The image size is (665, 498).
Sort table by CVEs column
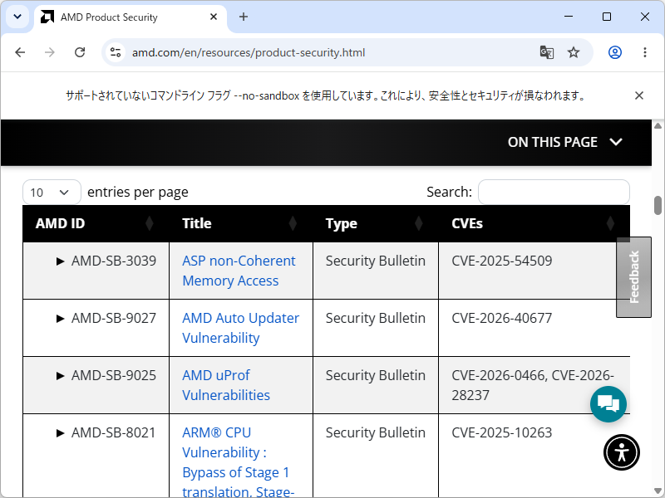tap(534, 223)
